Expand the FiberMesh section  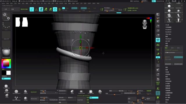point(168,39)
